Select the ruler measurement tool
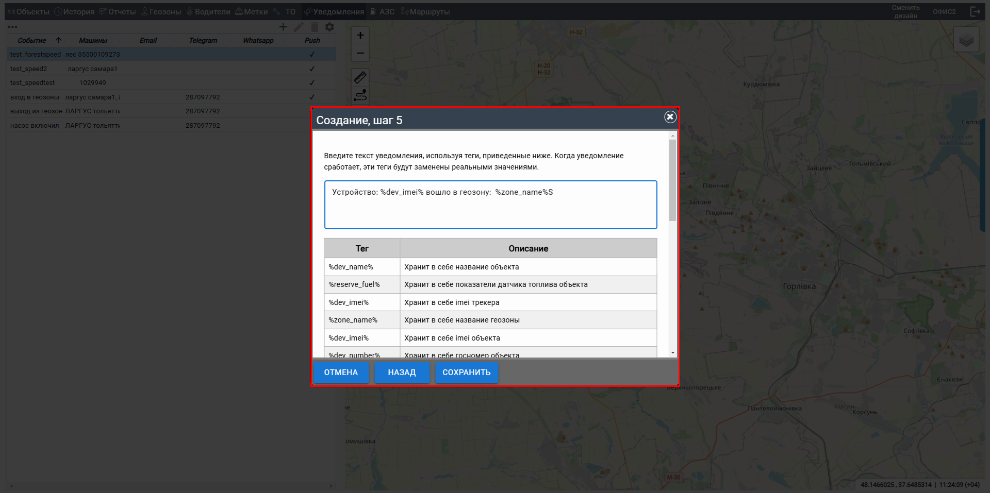This screenshot has height=493, width=990. coord(360,77)
